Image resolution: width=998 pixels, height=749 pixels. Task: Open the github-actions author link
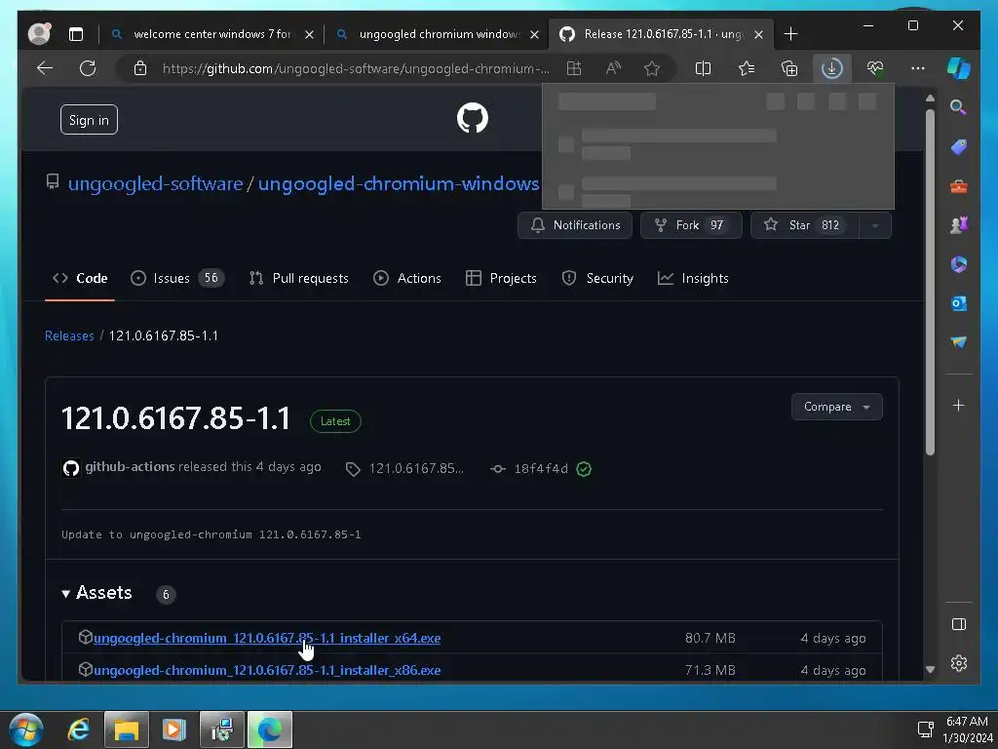(130, 467)
